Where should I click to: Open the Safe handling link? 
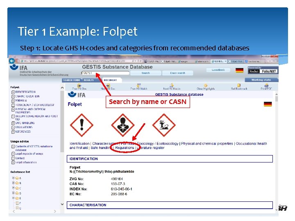(101, 148)
